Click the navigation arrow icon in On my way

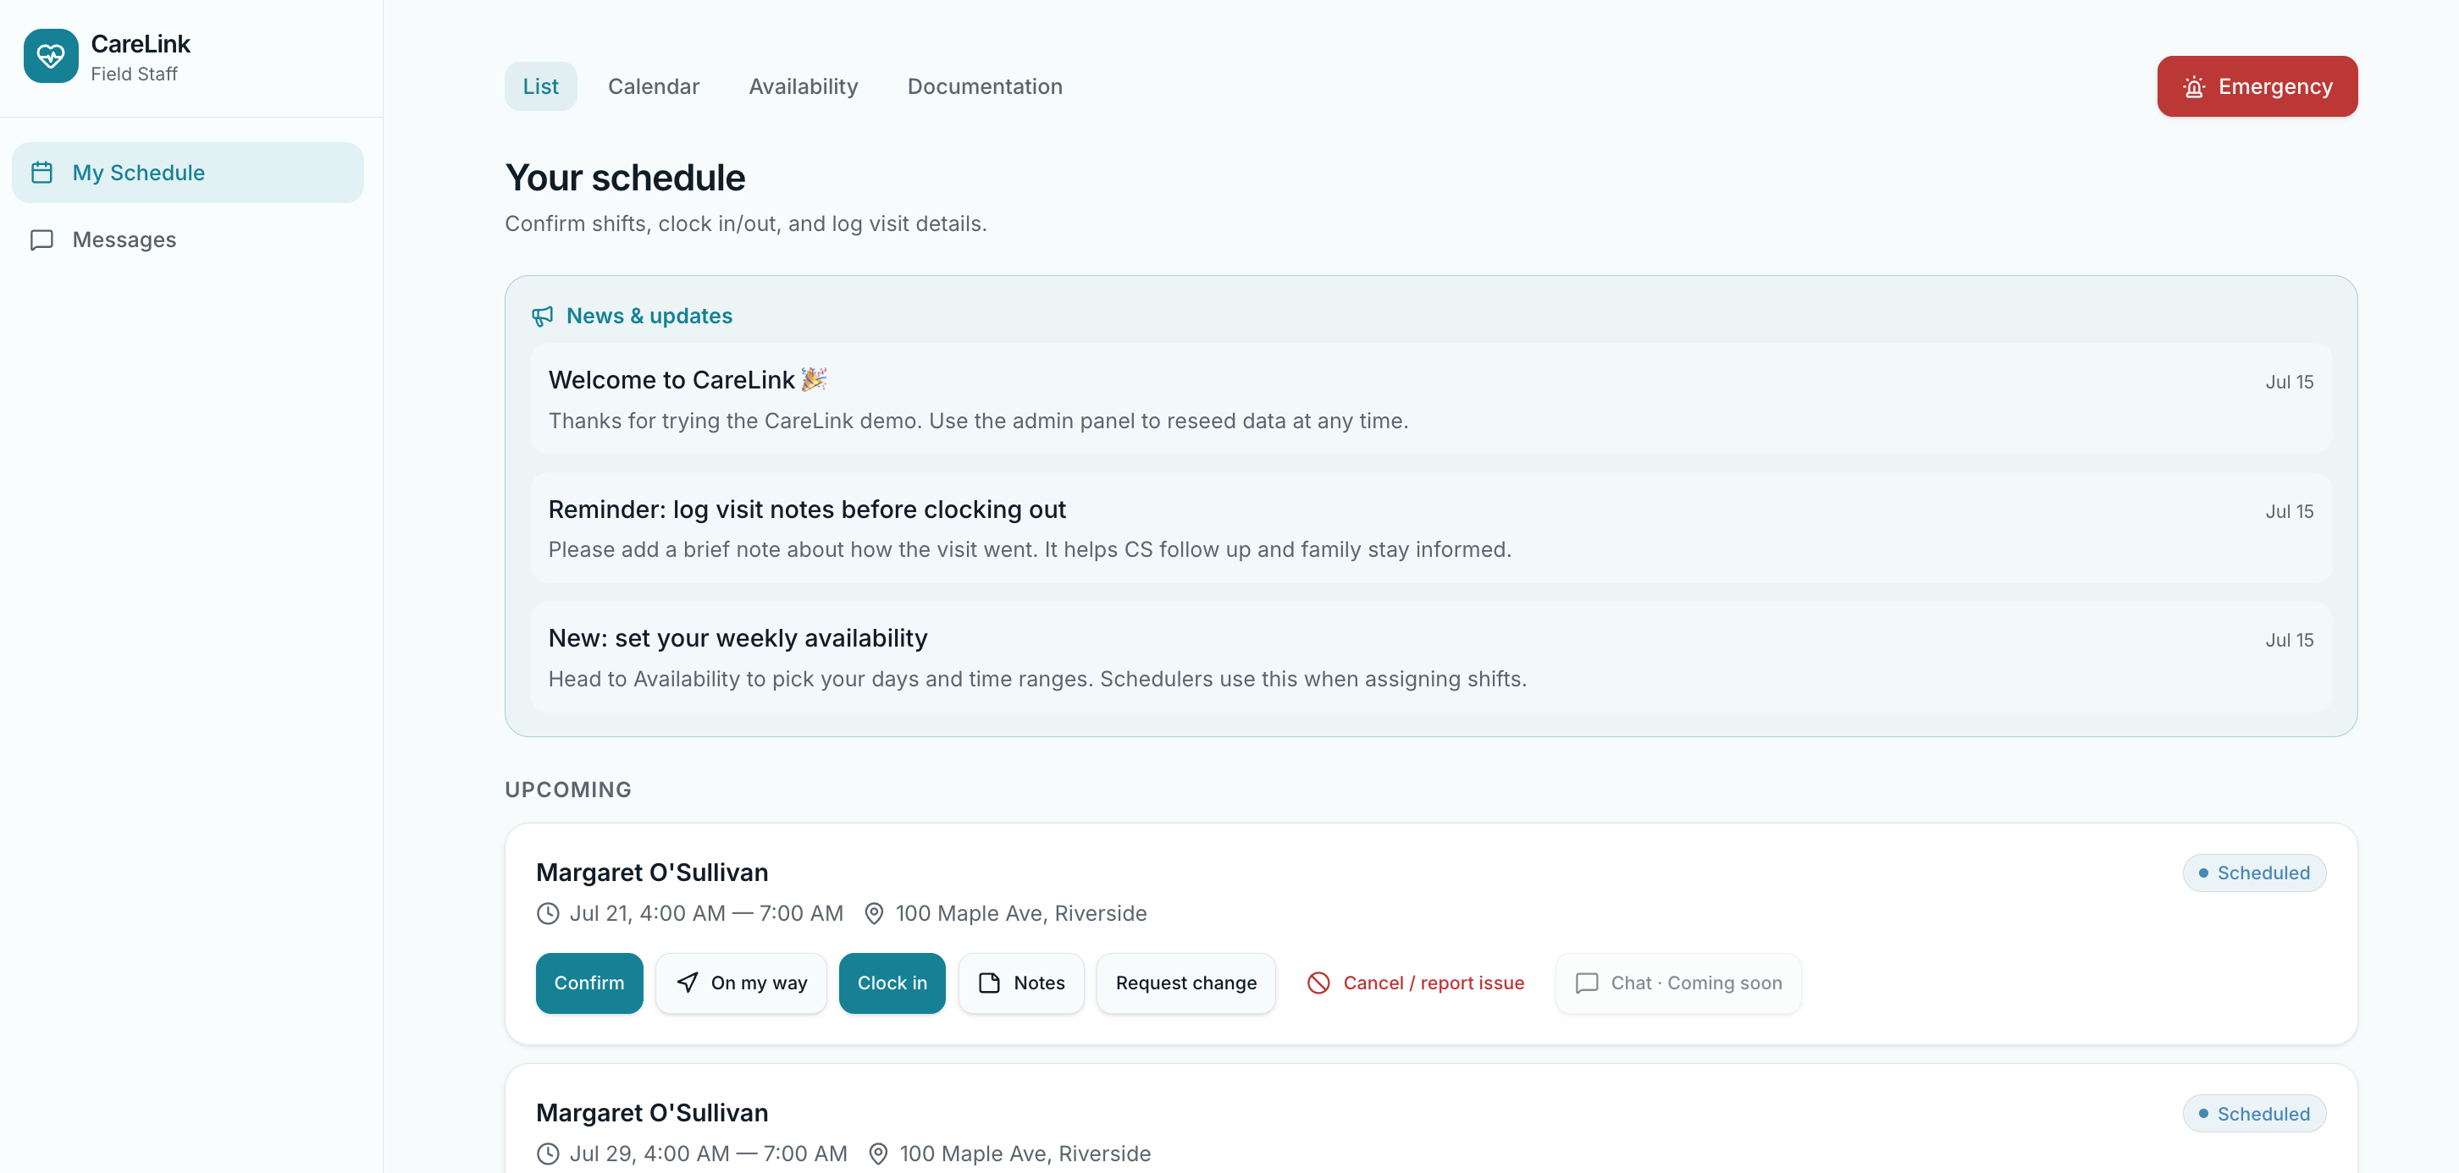click(x=688, y=983)
